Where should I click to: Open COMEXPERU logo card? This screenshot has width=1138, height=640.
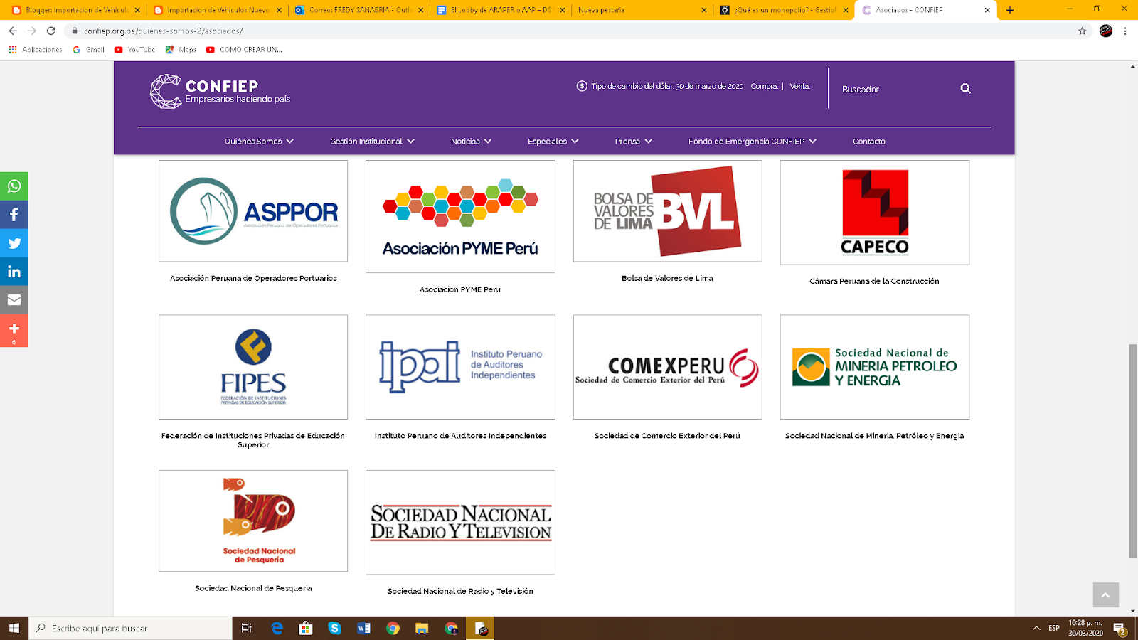pyautogui.click(x=667, y=367)
